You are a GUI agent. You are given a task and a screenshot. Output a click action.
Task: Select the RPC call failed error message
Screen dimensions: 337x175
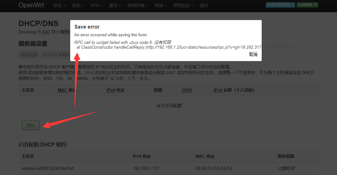coord(123,42)
